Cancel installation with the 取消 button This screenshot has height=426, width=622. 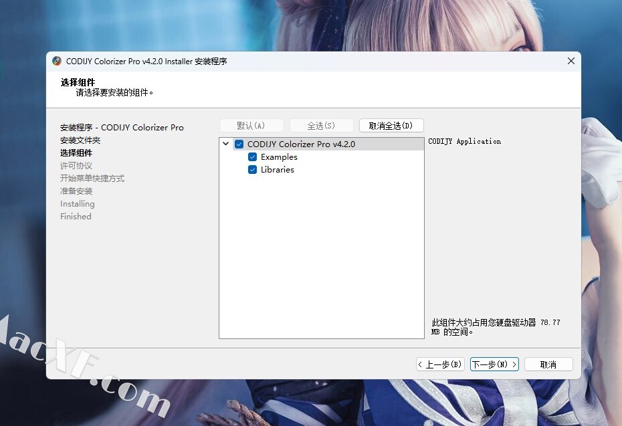pyautogui.click(x=548, y=364)
